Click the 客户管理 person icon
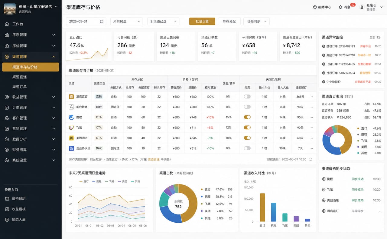The height and width of the screenshot is (239, 387). pyautogui.click(x=7, y=118)
